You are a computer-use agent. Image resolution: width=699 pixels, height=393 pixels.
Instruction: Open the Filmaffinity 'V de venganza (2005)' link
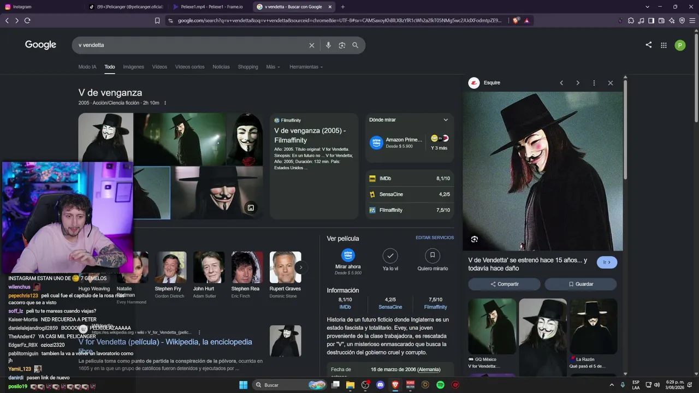(x=310, y=135)
